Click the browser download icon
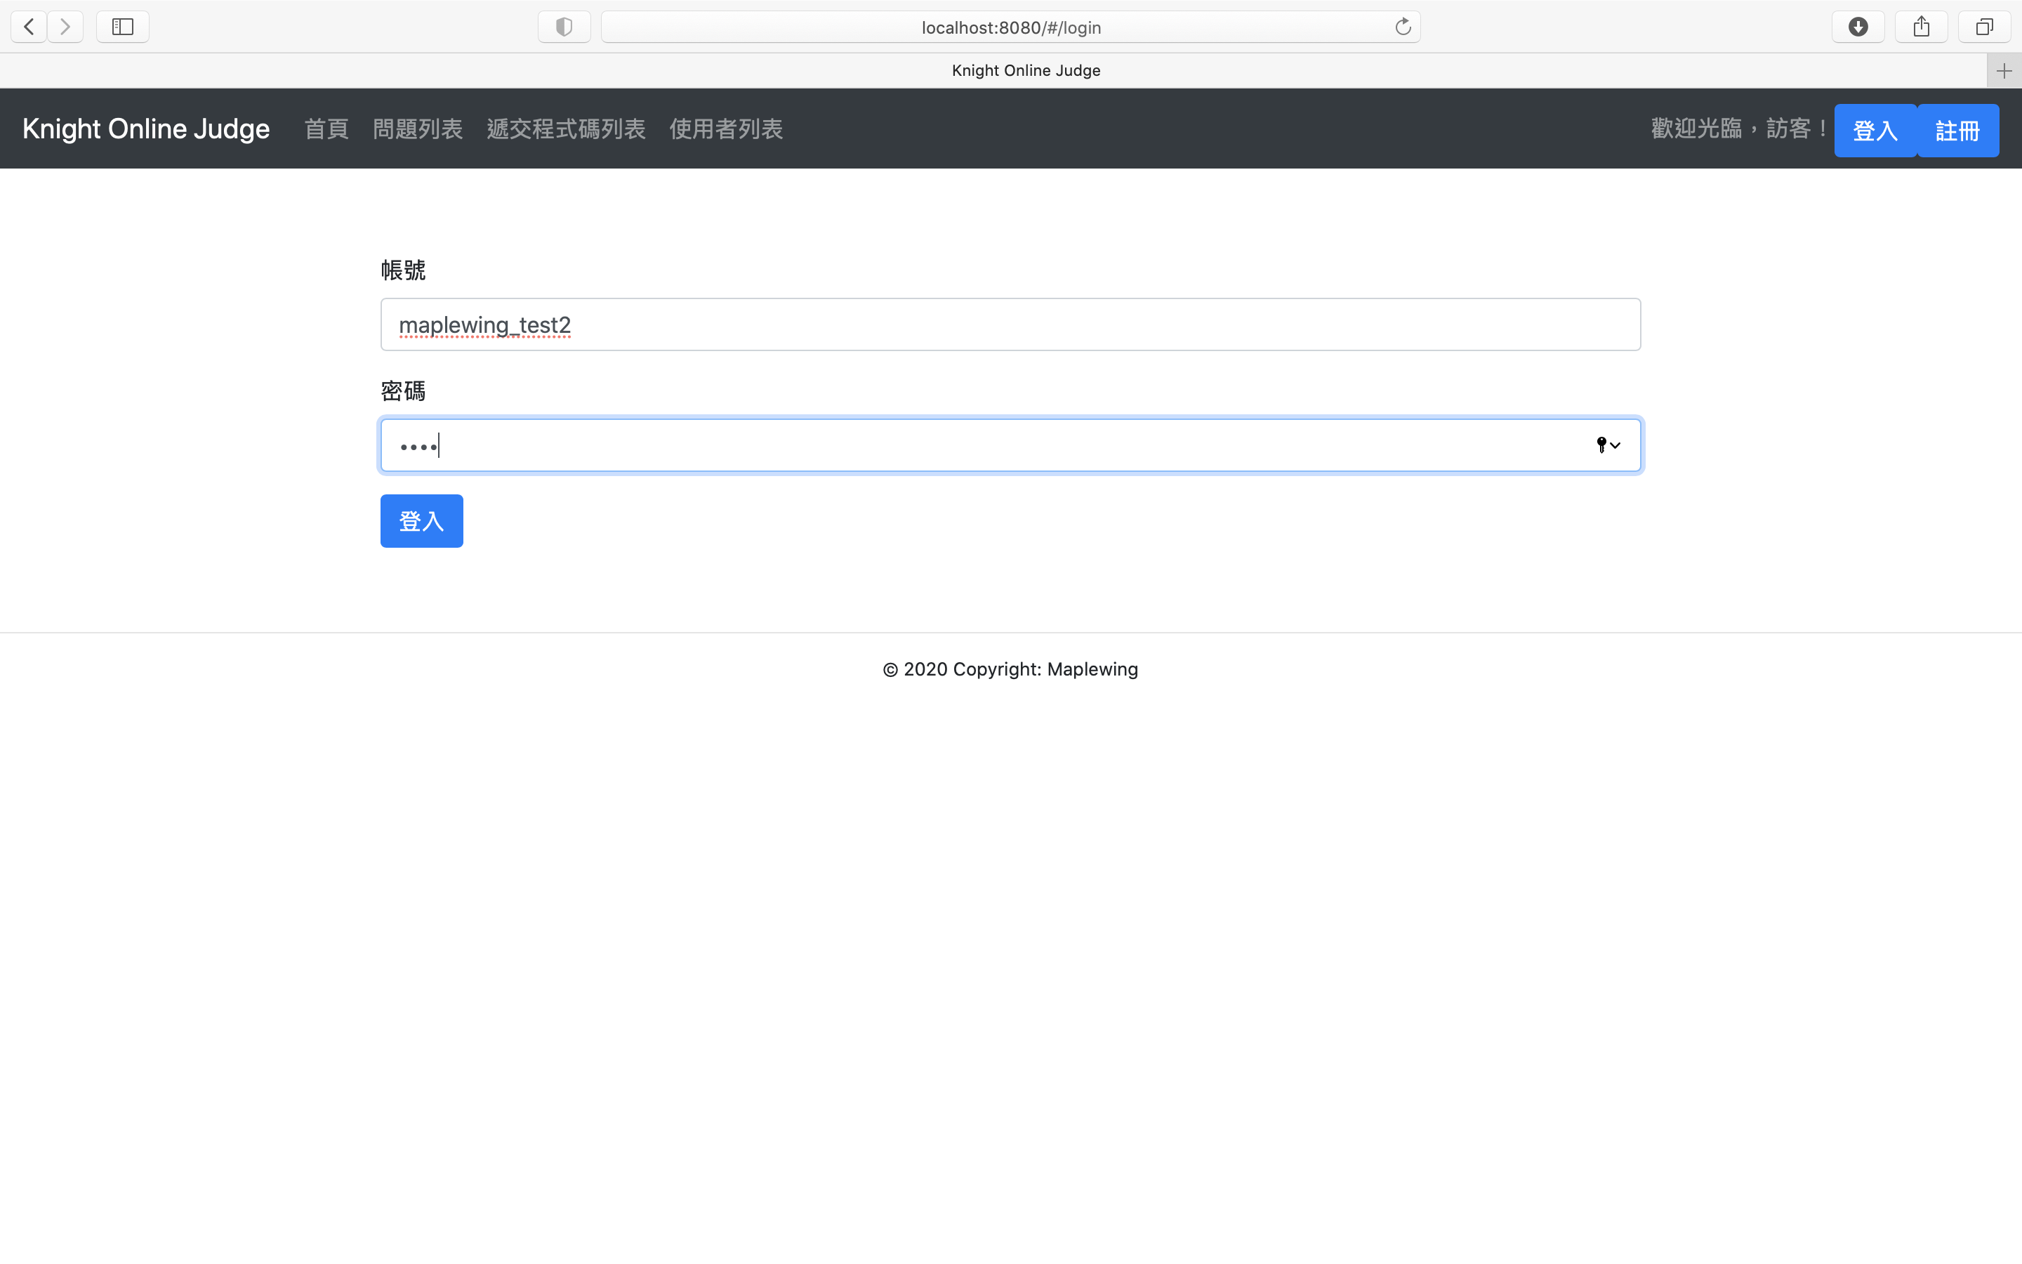 click(x=1858, y=26)
